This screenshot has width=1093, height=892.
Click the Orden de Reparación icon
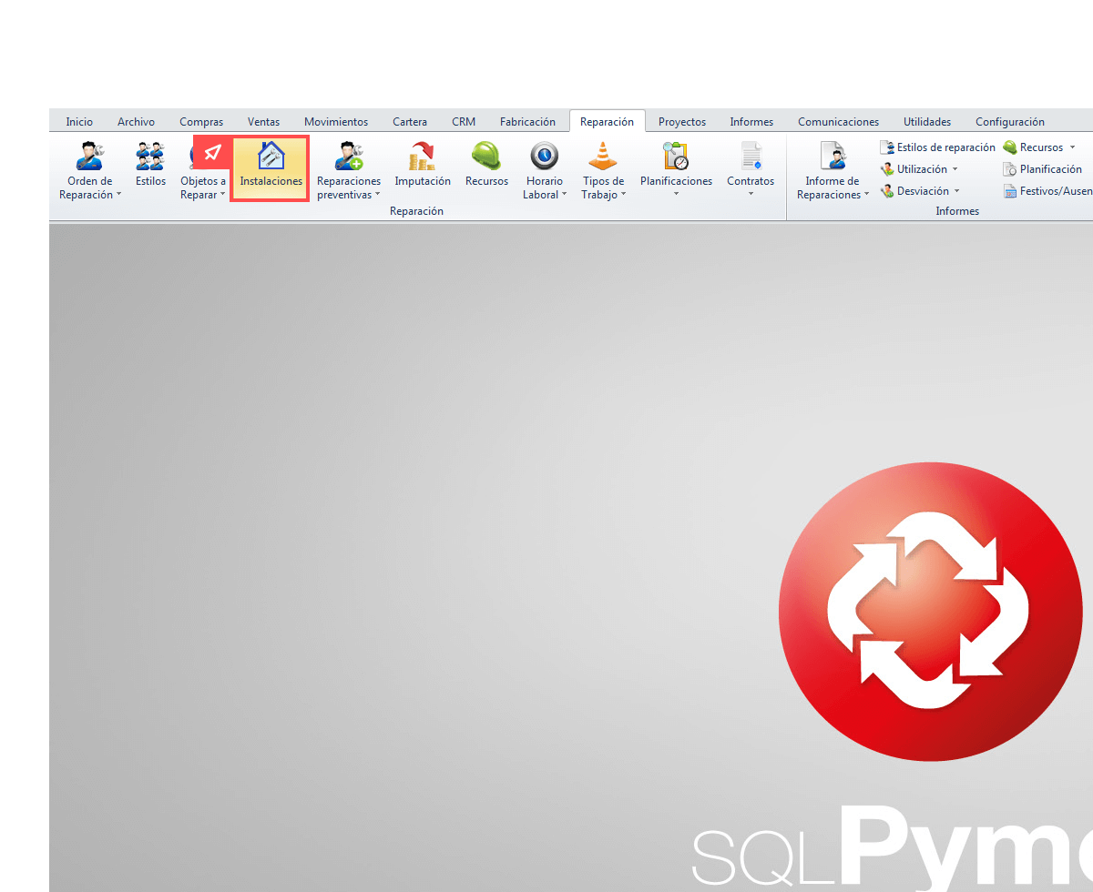click(x=89, y=157)
